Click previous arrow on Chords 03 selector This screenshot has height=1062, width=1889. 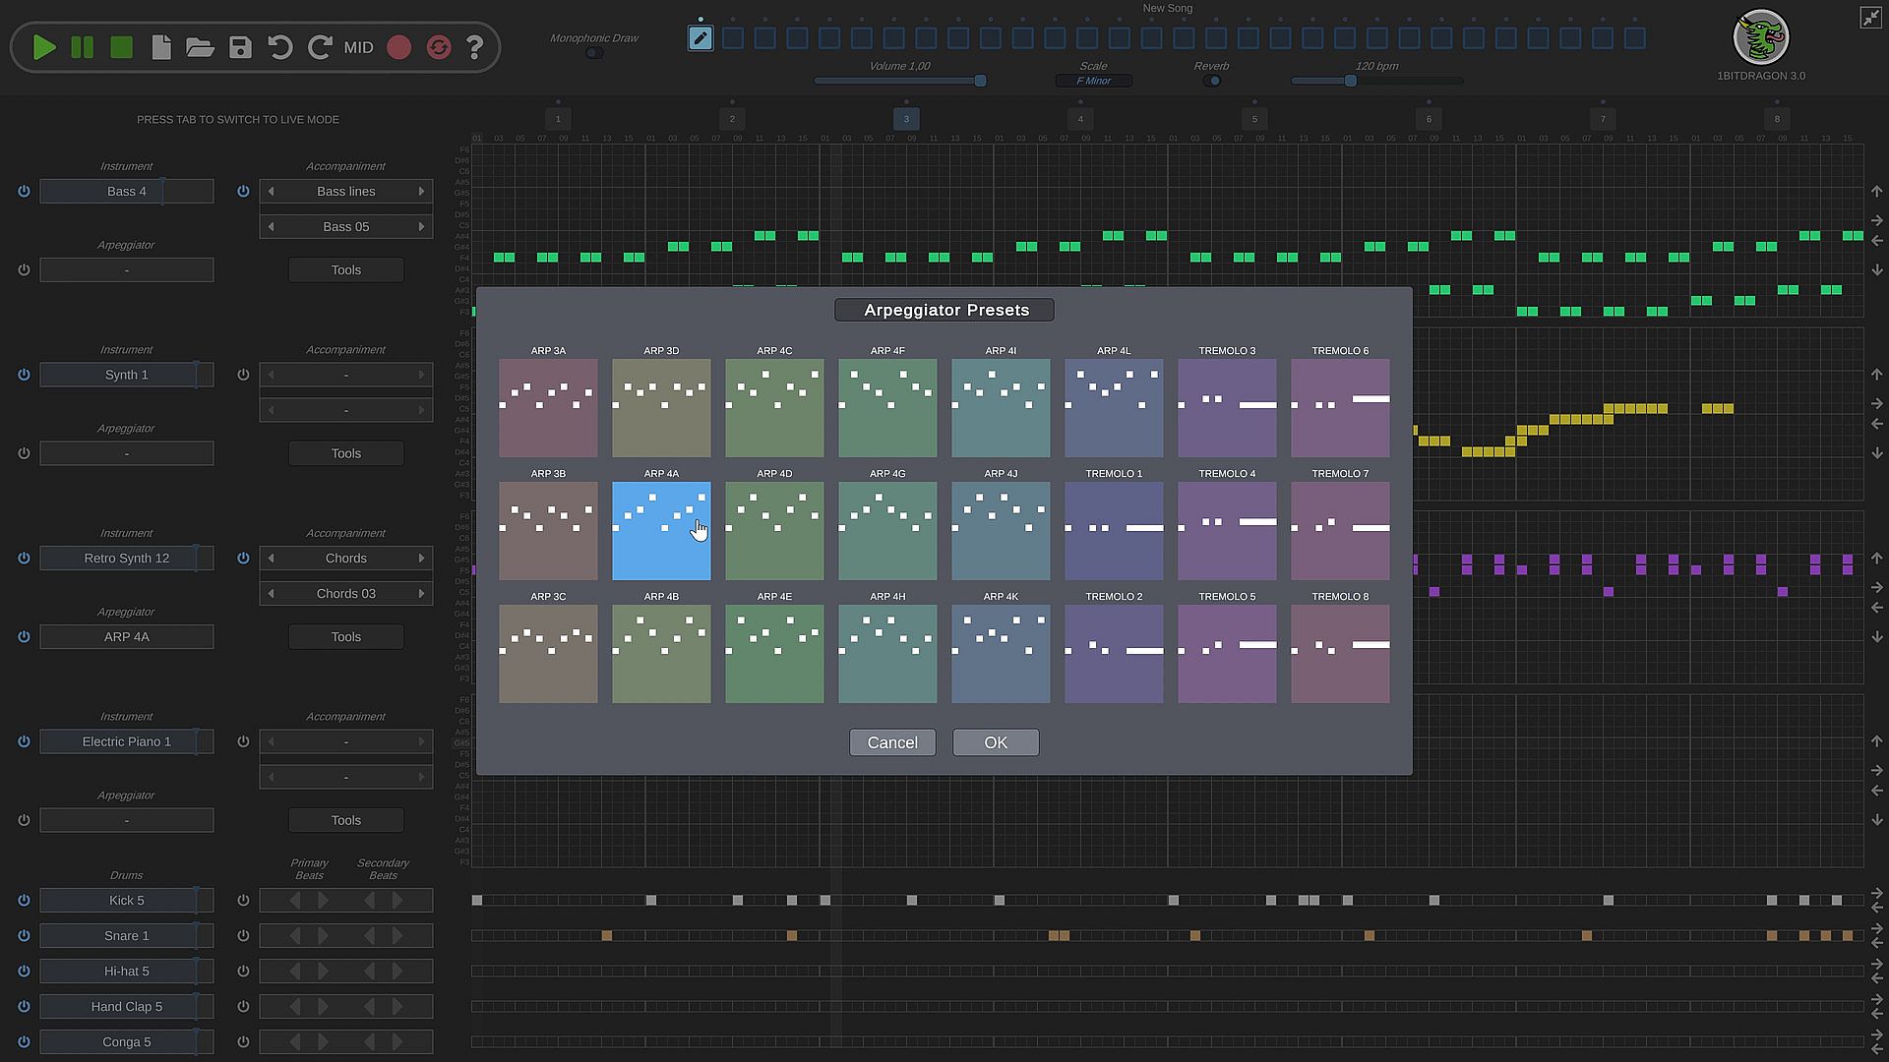click(x=272, y=593)
